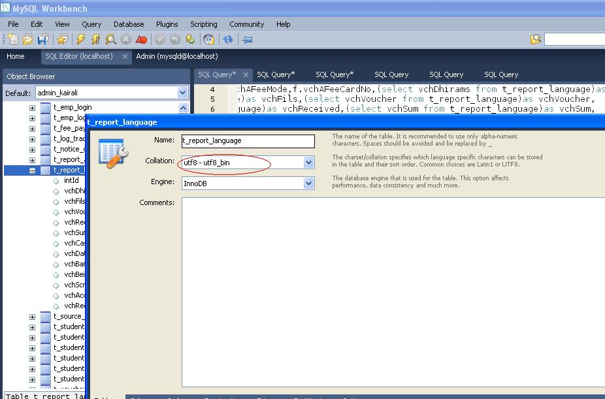Open a SQL script file
Image resolution: width=605 pixels, height=399 pixels.
pos(28,39)
